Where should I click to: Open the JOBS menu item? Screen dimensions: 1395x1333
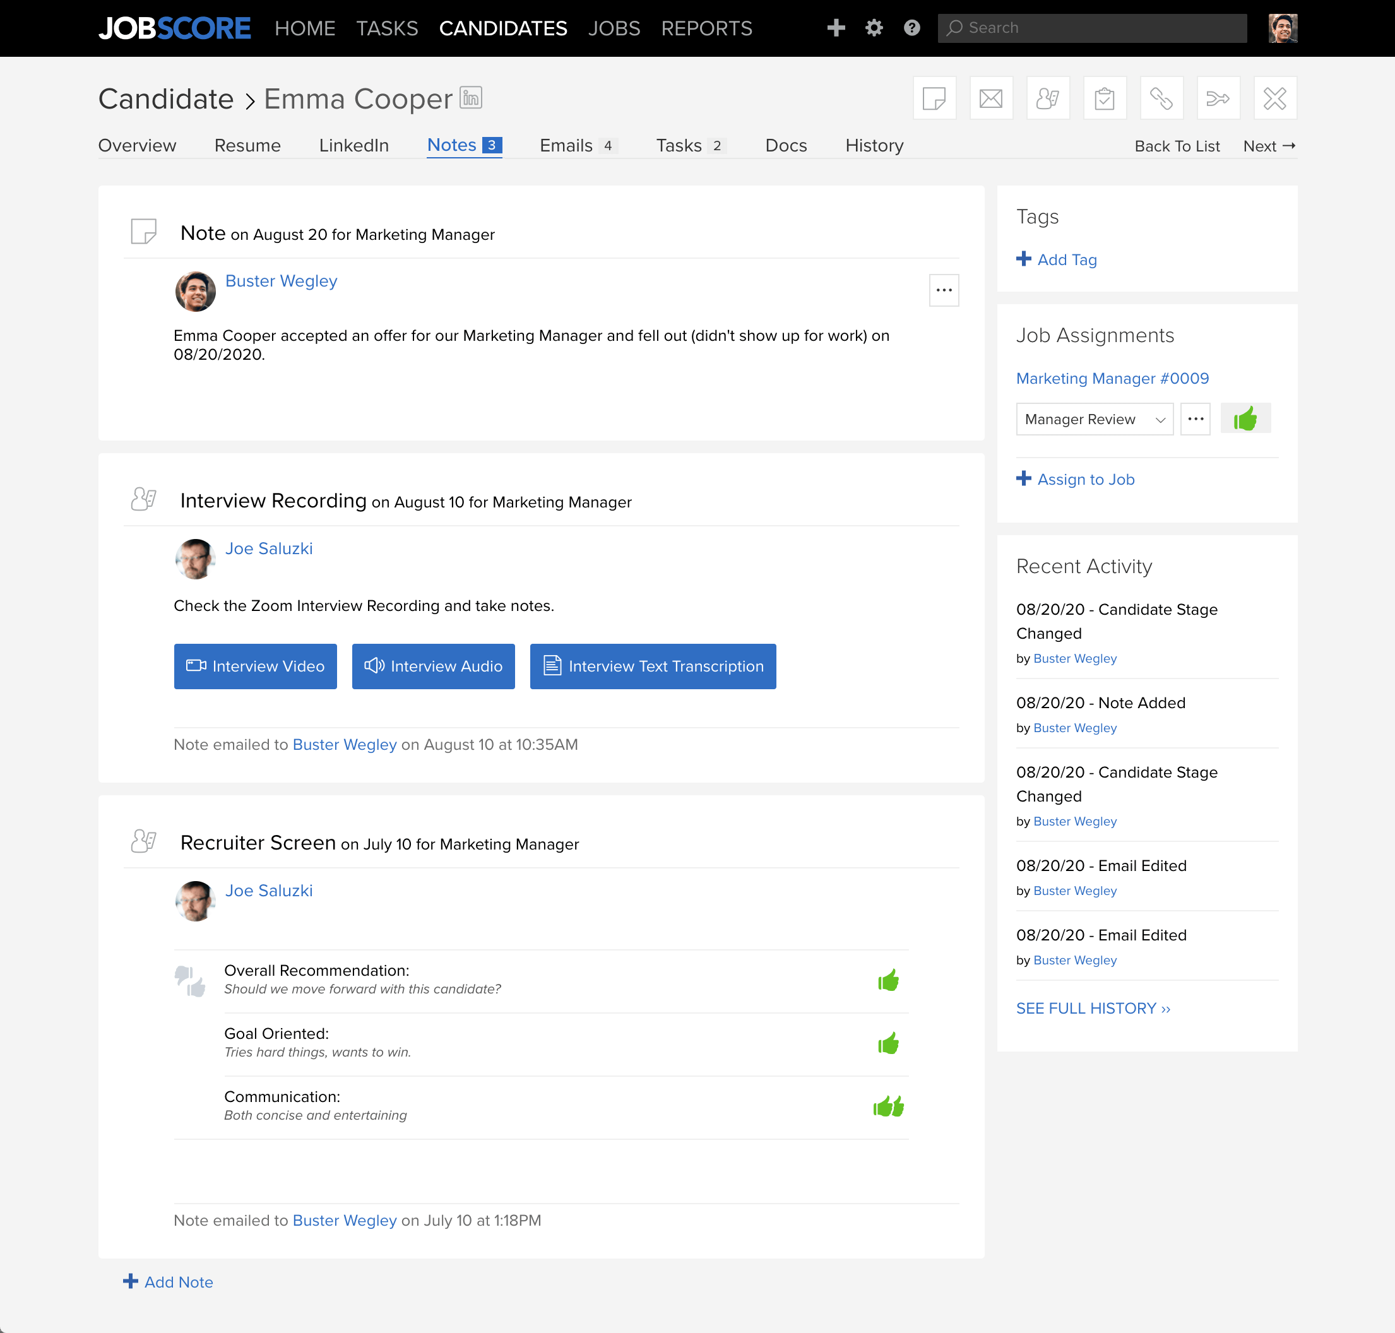click(614, 28)
